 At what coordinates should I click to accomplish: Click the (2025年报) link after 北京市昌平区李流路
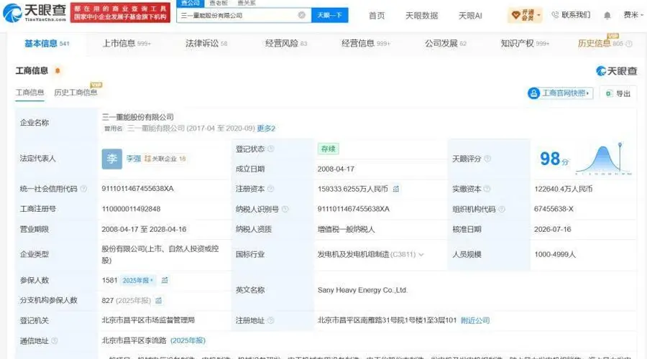point(188,340)
